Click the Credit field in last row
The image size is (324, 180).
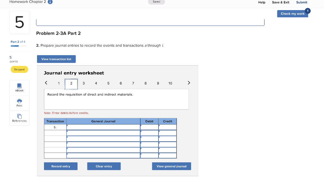168,155
